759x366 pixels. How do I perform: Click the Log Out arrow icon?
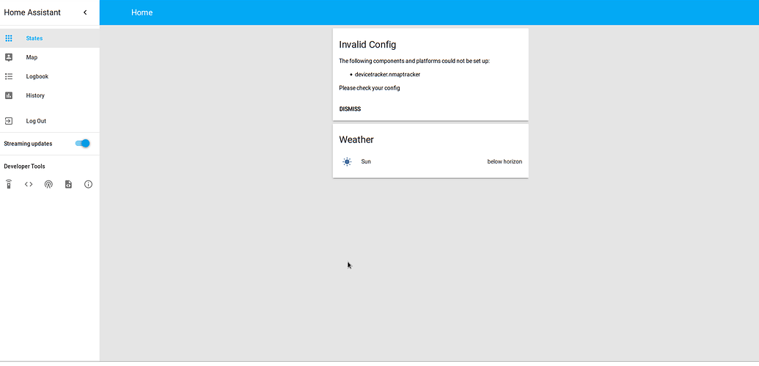[x=8, y=121]
